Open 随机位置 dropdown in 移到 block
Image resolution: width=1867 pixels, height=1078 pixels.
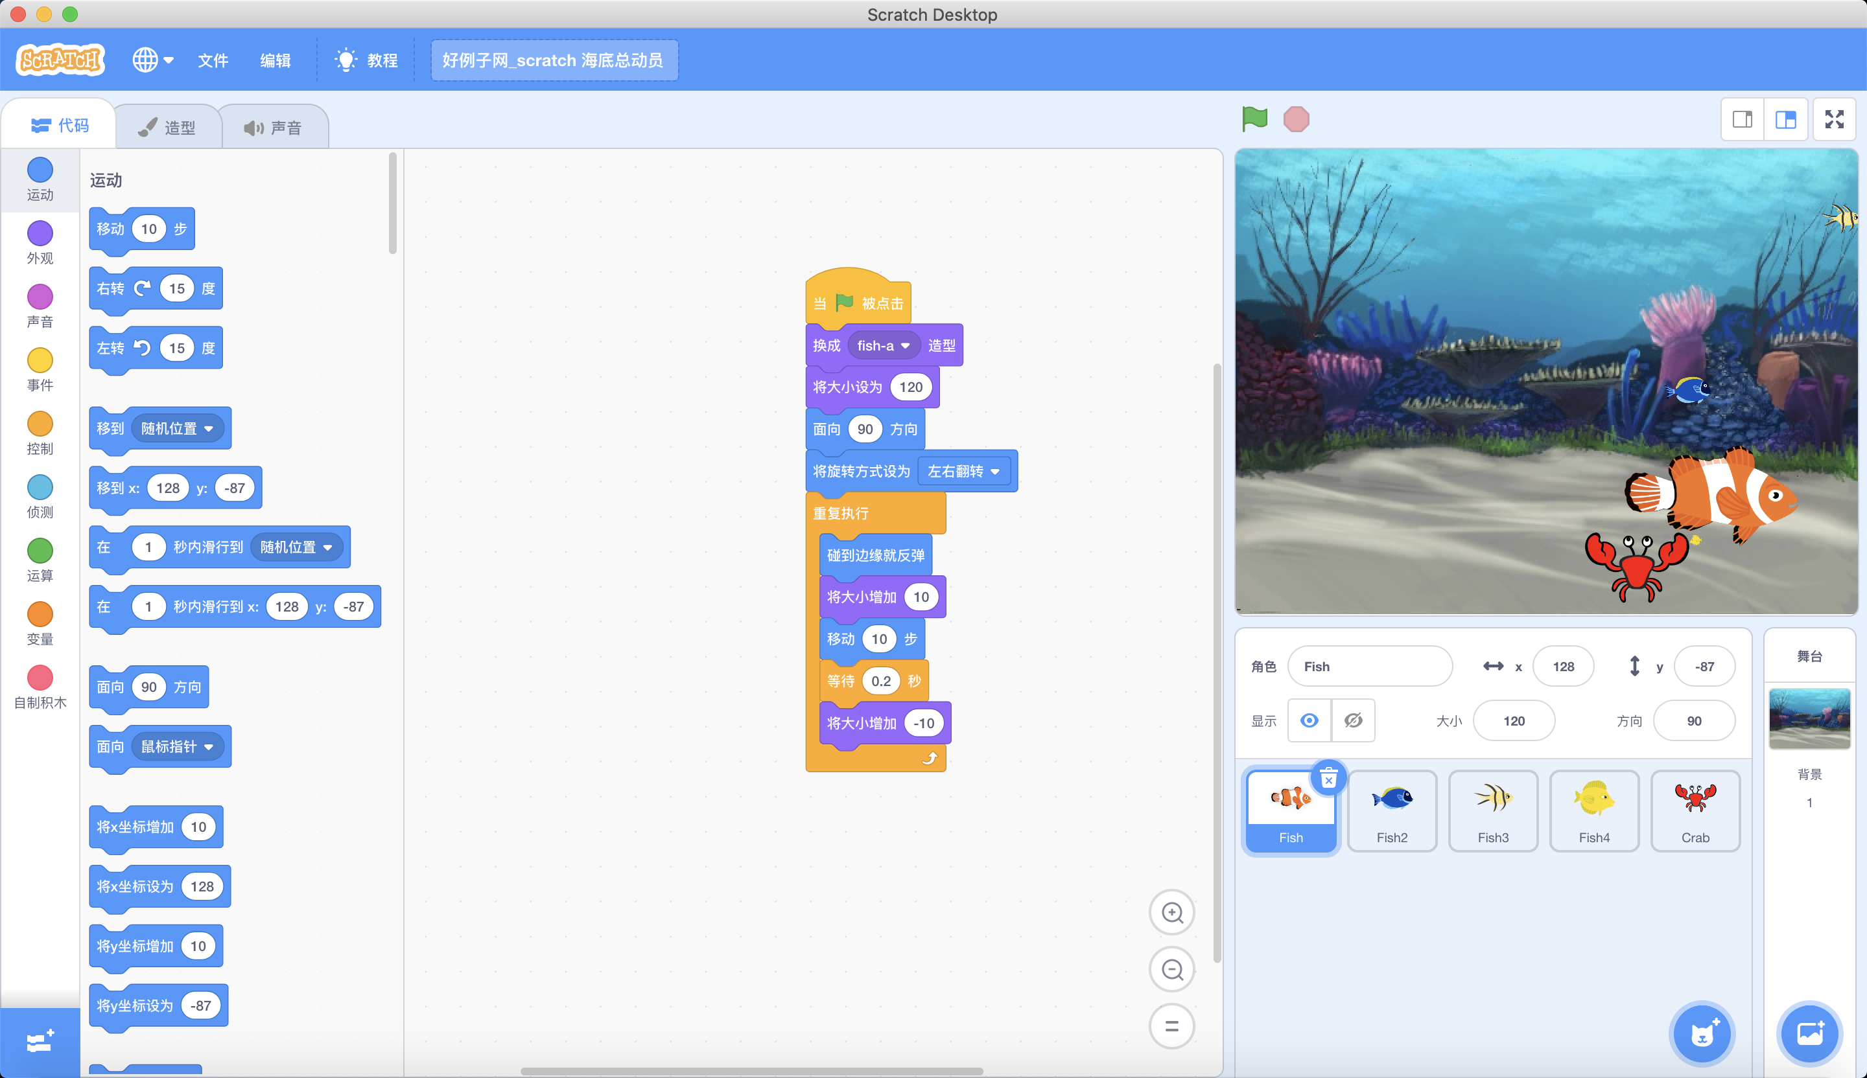[x=177, y=429]
